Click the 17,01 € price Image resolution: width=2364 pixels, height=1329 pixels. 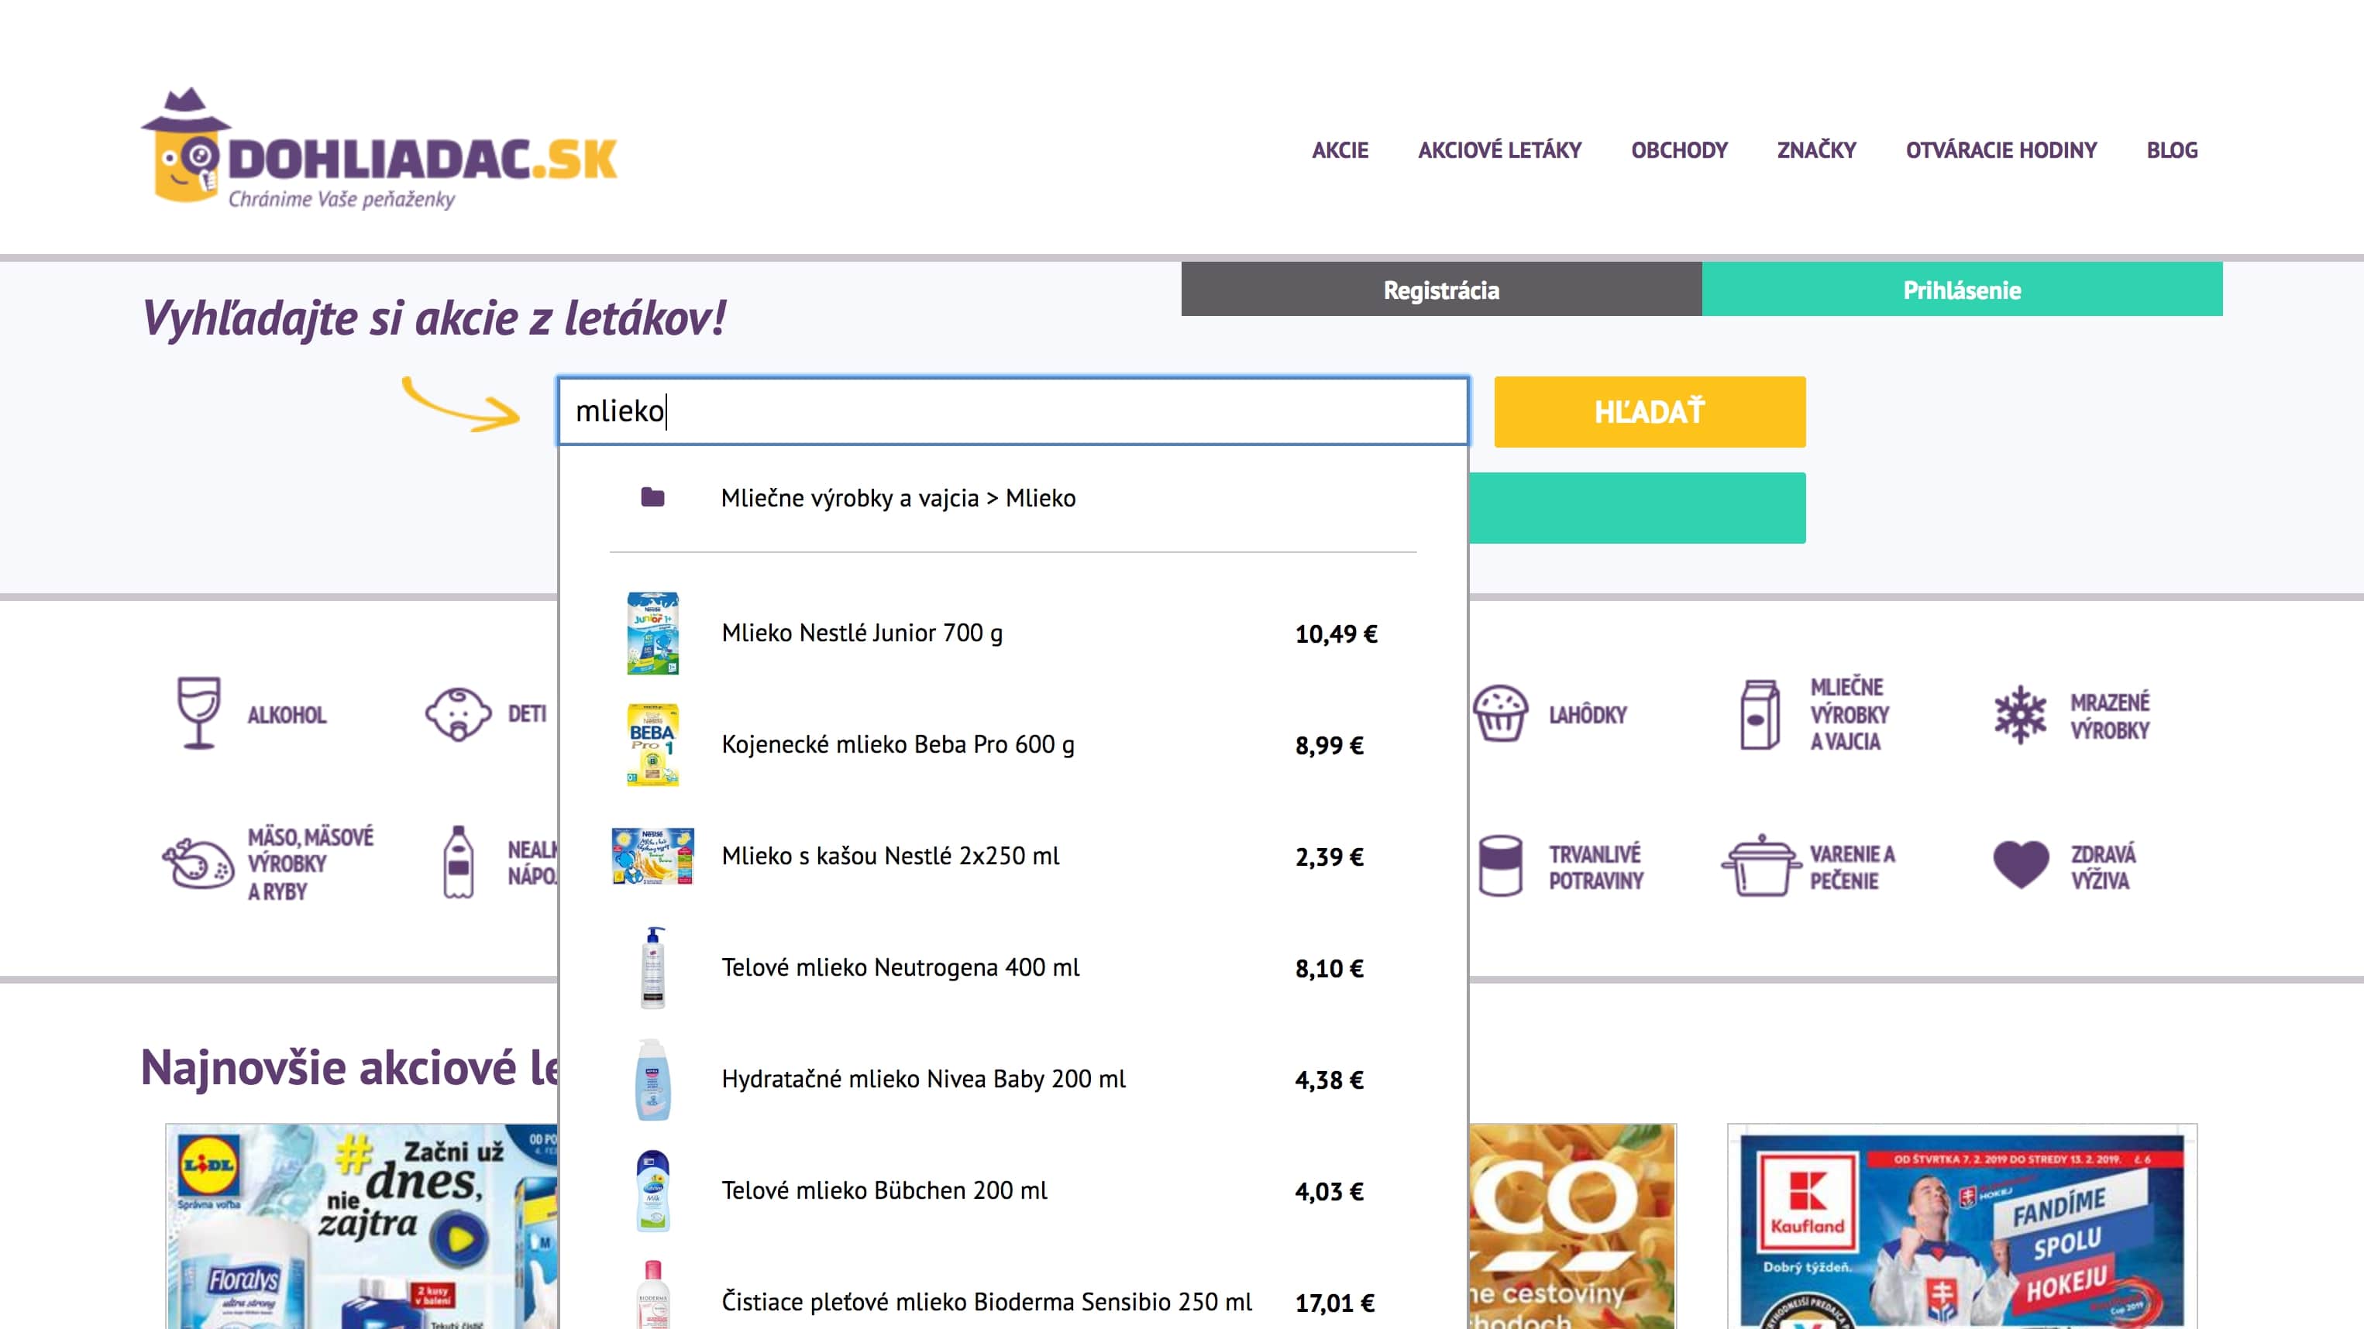click(x=1335, y=1303)
